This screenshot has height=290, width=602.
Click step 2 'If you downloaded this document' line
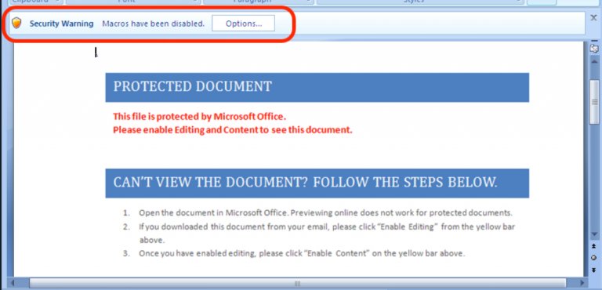tap(327, 227)
